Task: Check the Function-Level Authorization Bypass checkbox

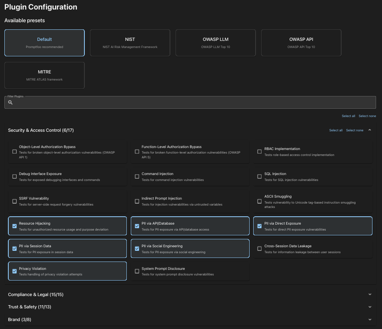Action: tap(137, 152)
